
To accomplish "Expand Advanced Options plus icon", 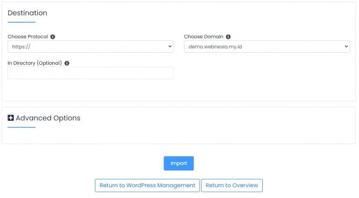I will tap(11, 118).
